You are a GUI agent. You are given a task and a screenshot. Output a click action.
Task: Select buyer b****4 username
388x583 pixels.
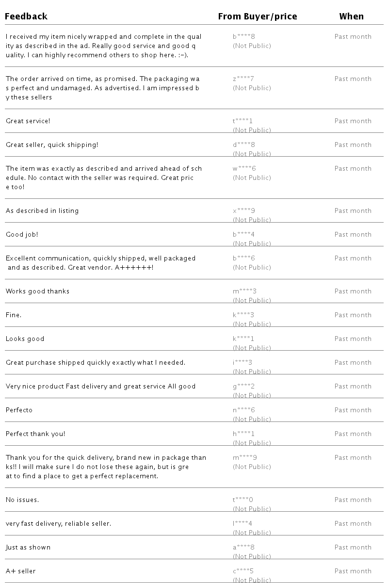244,234
